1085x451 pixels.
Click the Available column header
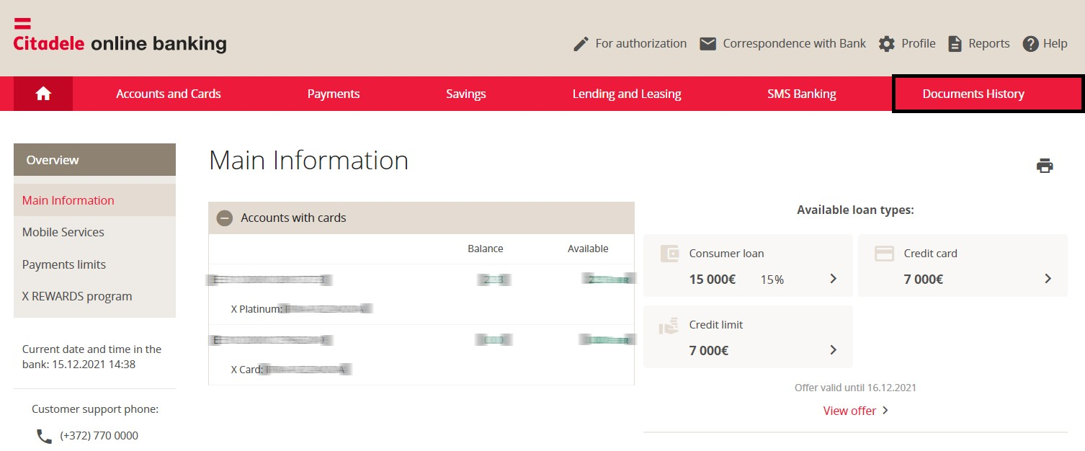point(588,249)
